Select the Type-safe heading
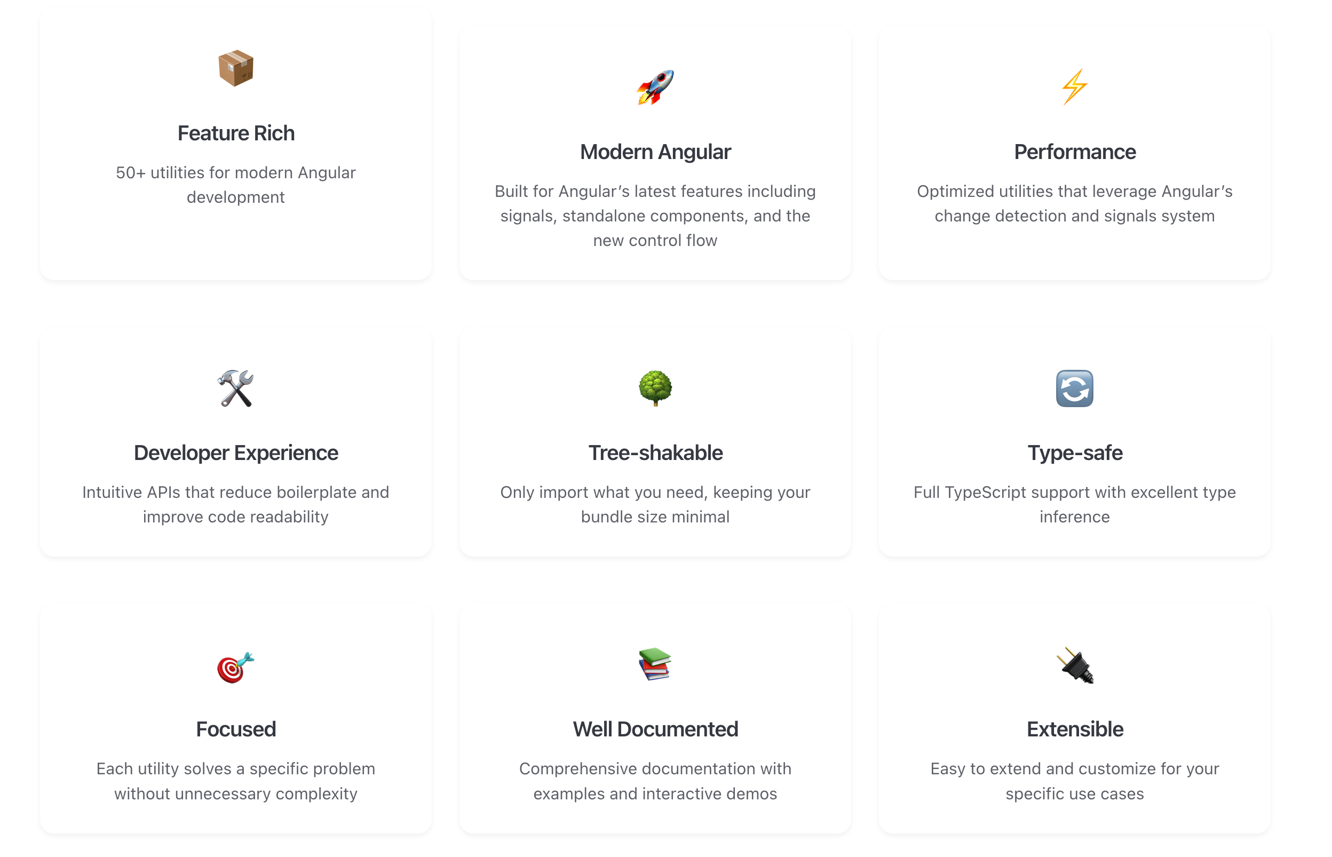This screenshot has height=857, width=1332. tap(1074, 453)
